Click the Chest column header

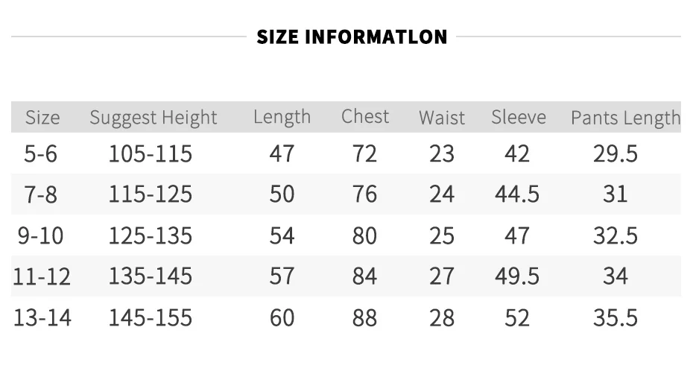[365, 117]
